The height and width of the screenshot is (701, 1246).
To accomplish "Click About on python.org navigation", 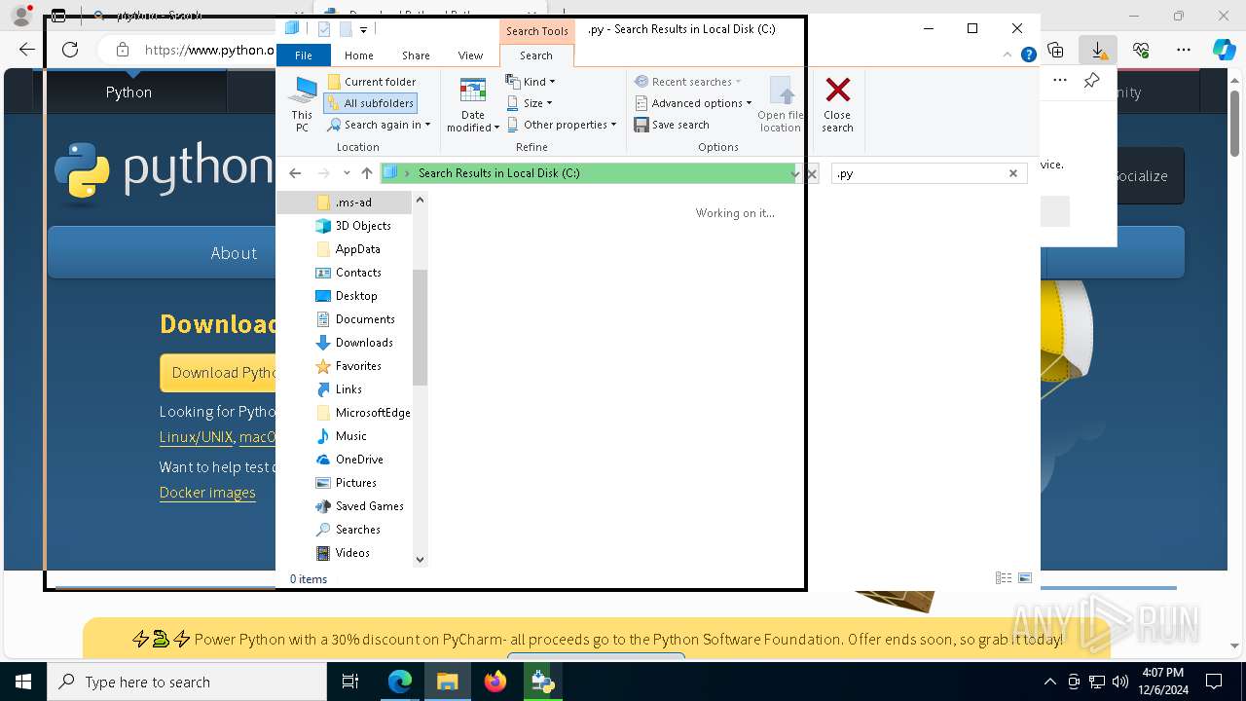I will (234, 253).
